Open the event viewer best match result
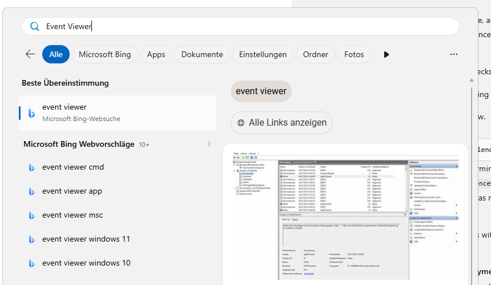The image size is (491, 285). [x=118, y=113]
